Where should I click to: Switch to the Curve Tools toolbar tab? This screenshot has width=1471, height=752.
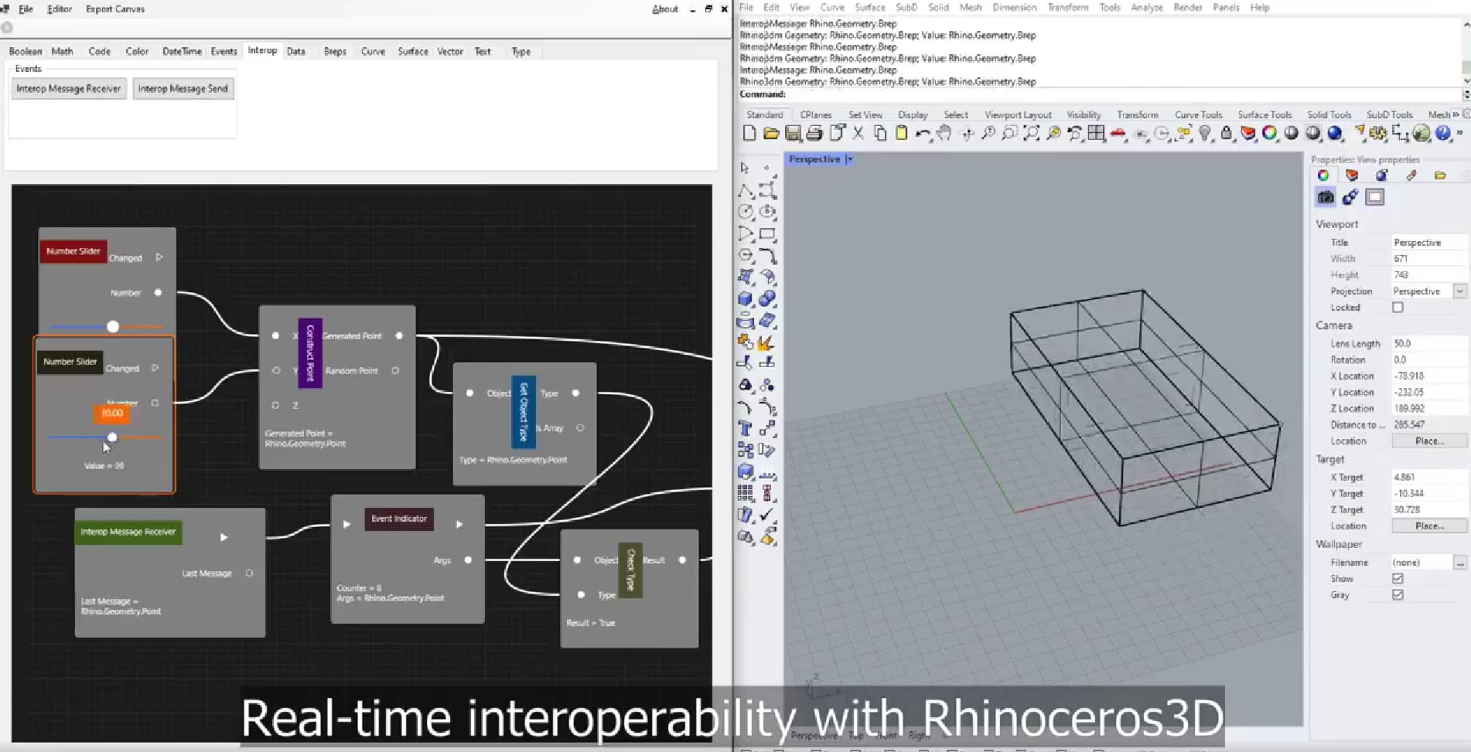point(1199,115)
